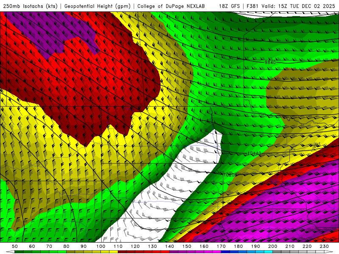Click the legend value 160

coord(204,246)
